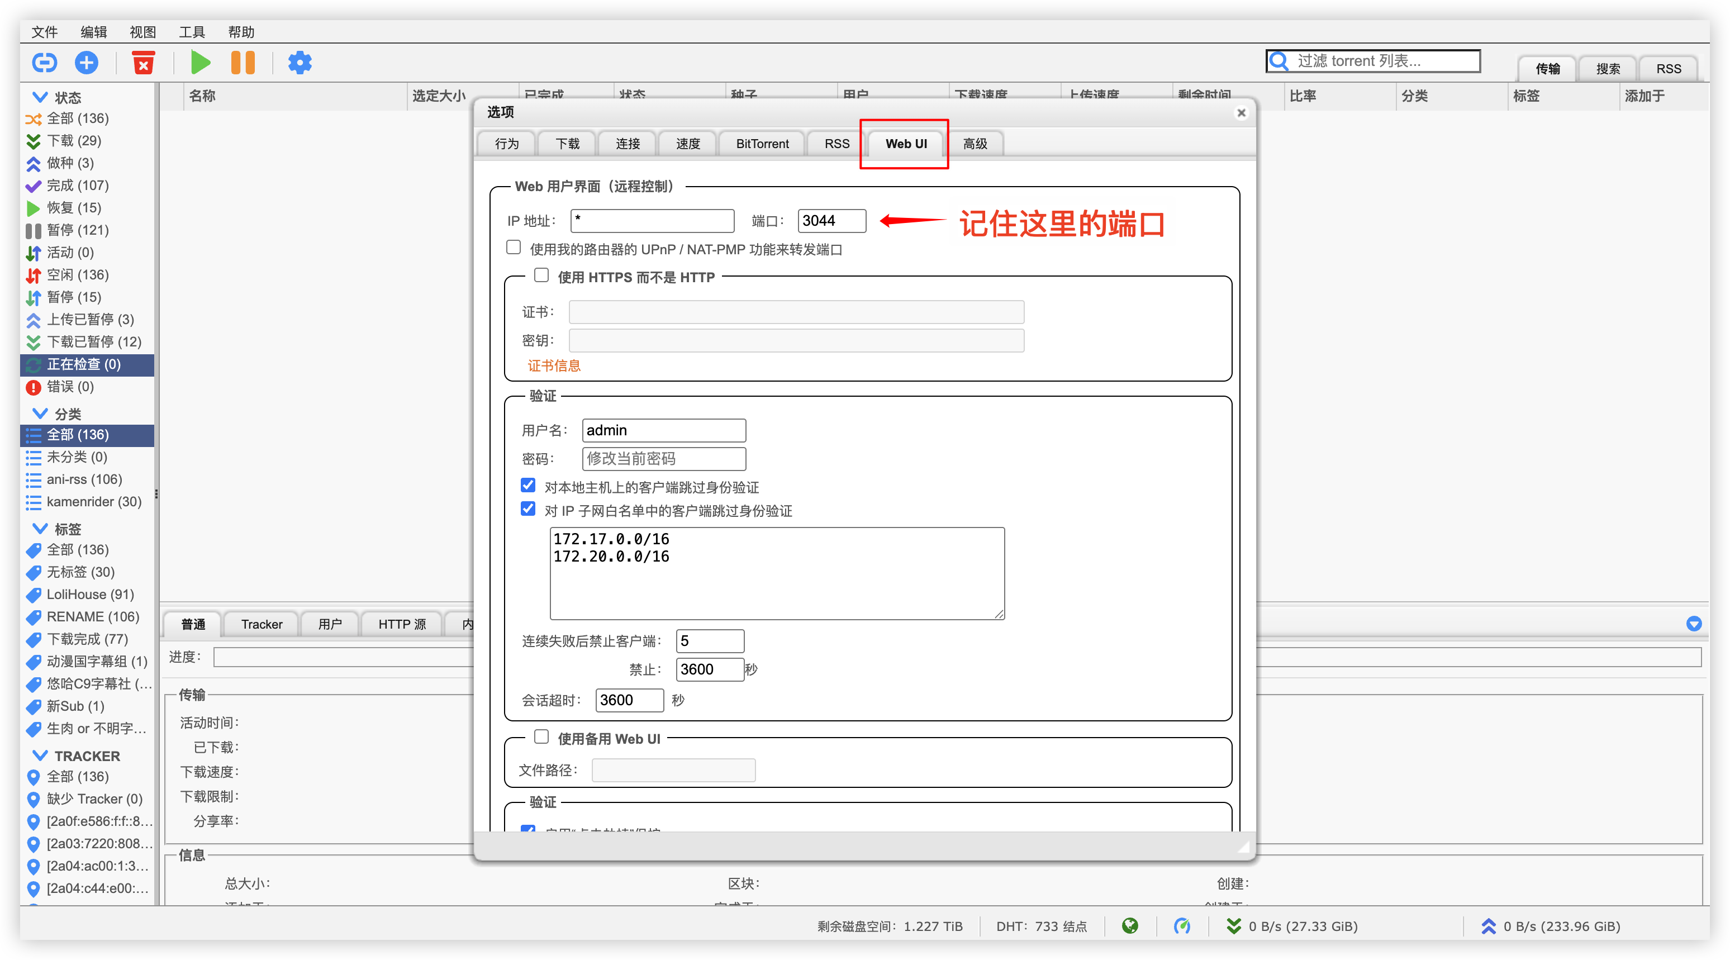Click the alternative speed limits status icon
This screenshot has height=960, width=1730.
[x=1182, y=926]
